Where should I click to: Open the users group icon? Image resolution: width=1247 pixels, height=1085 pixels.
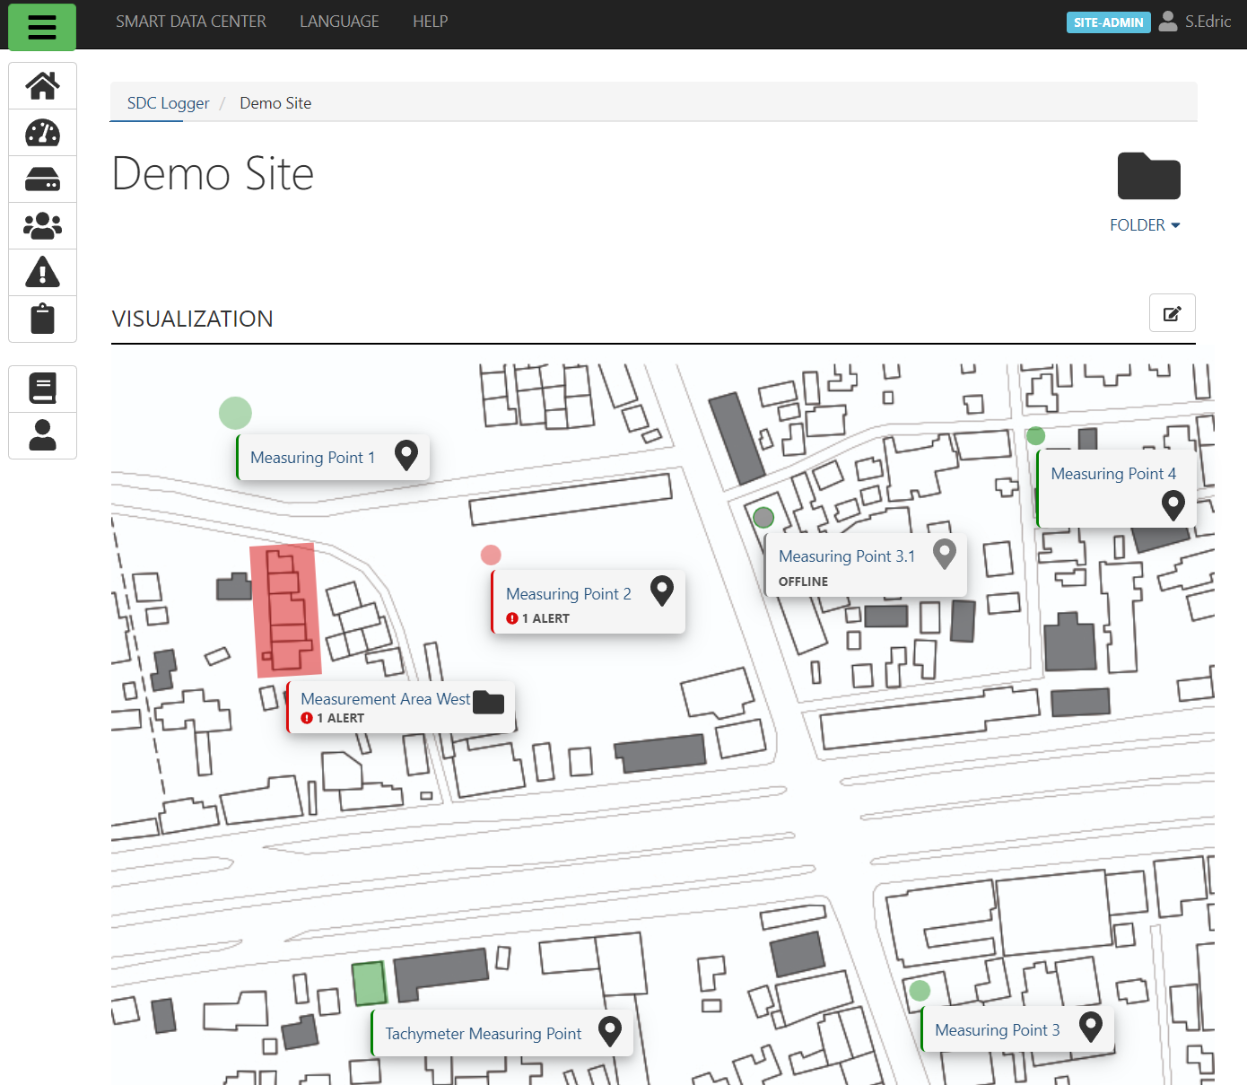[42, 226]
